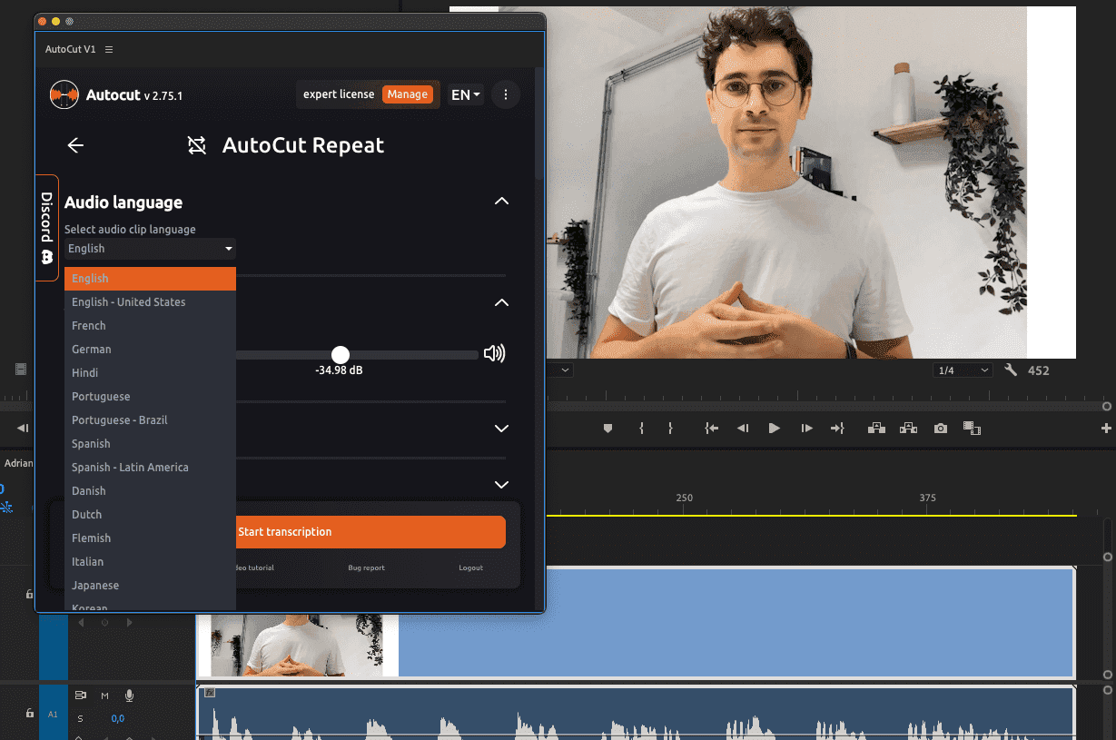Collapse the second settings section chevron
Screen dimensions: 1116x740
pos(501,302)
